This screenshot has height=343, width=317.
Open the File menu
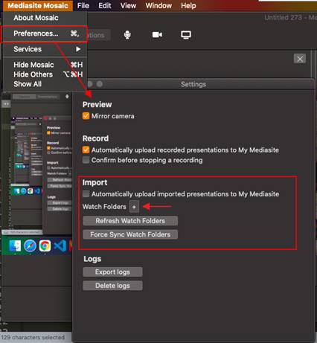tap(83, 6)
